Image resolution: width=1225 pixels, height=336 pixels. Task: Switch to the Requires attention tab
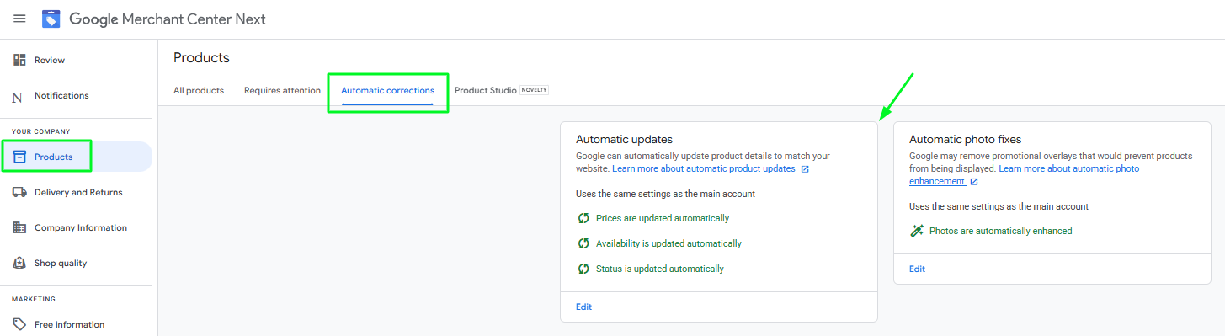[282, 90]
